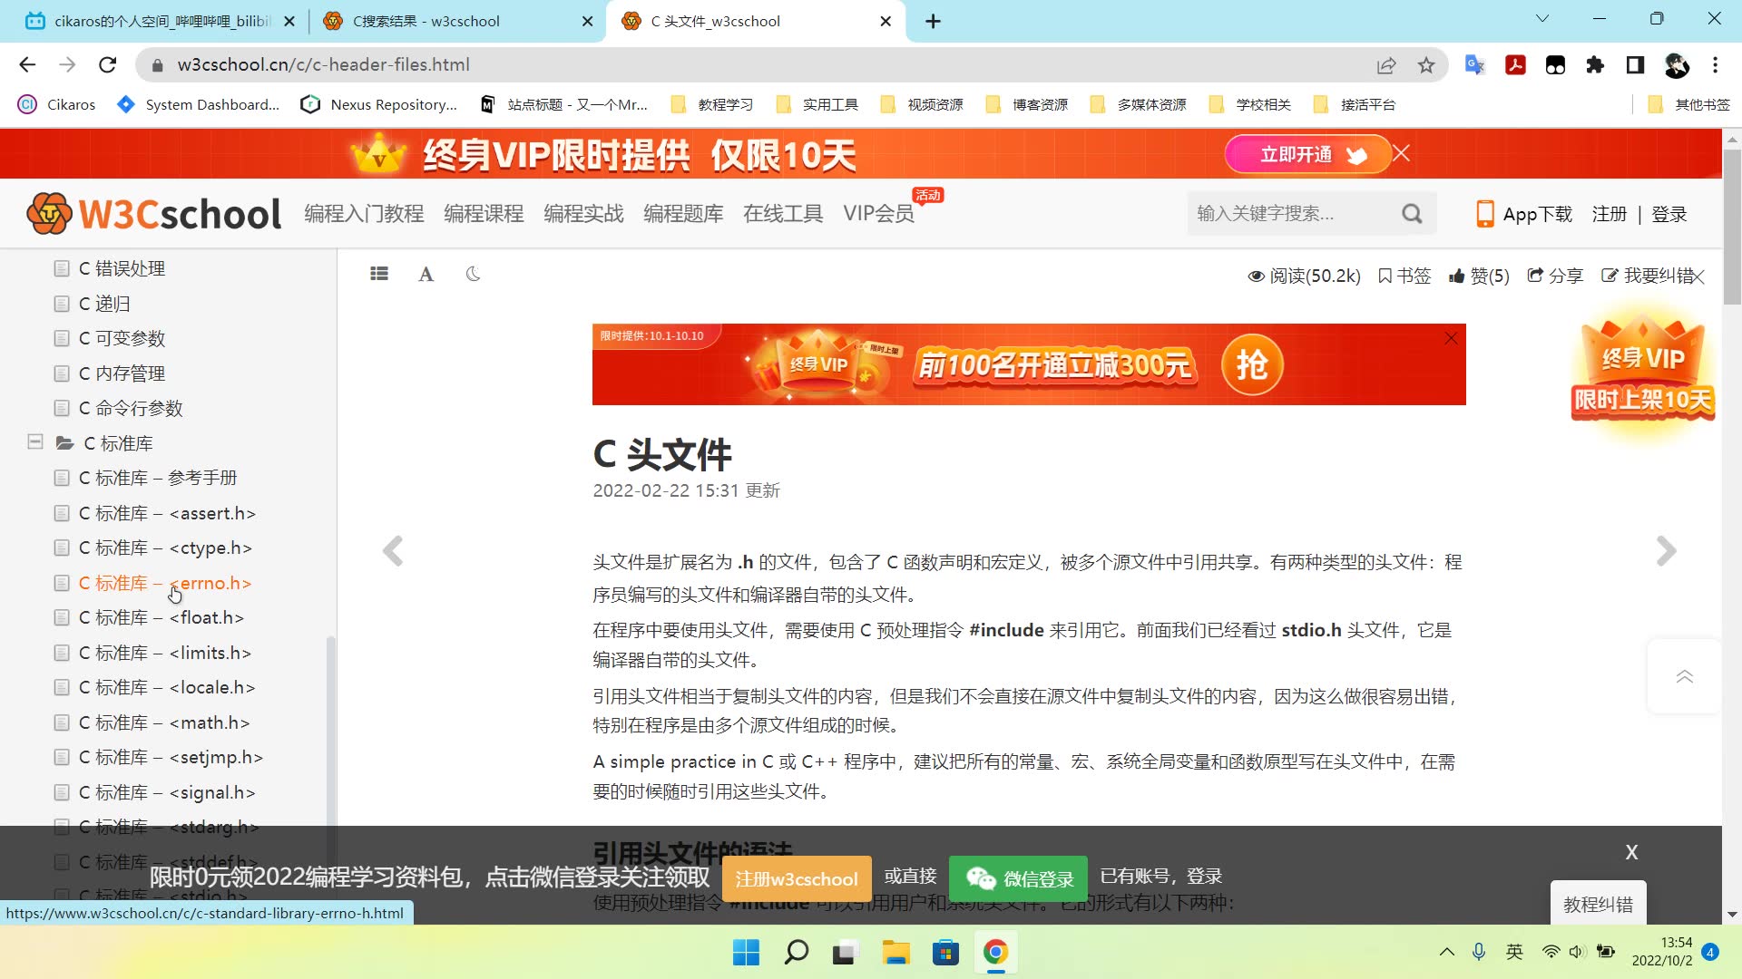Viewport: 1742px width, 979px height.
Task: Open 编程入门教程 menu
Action: click(364, 214)
